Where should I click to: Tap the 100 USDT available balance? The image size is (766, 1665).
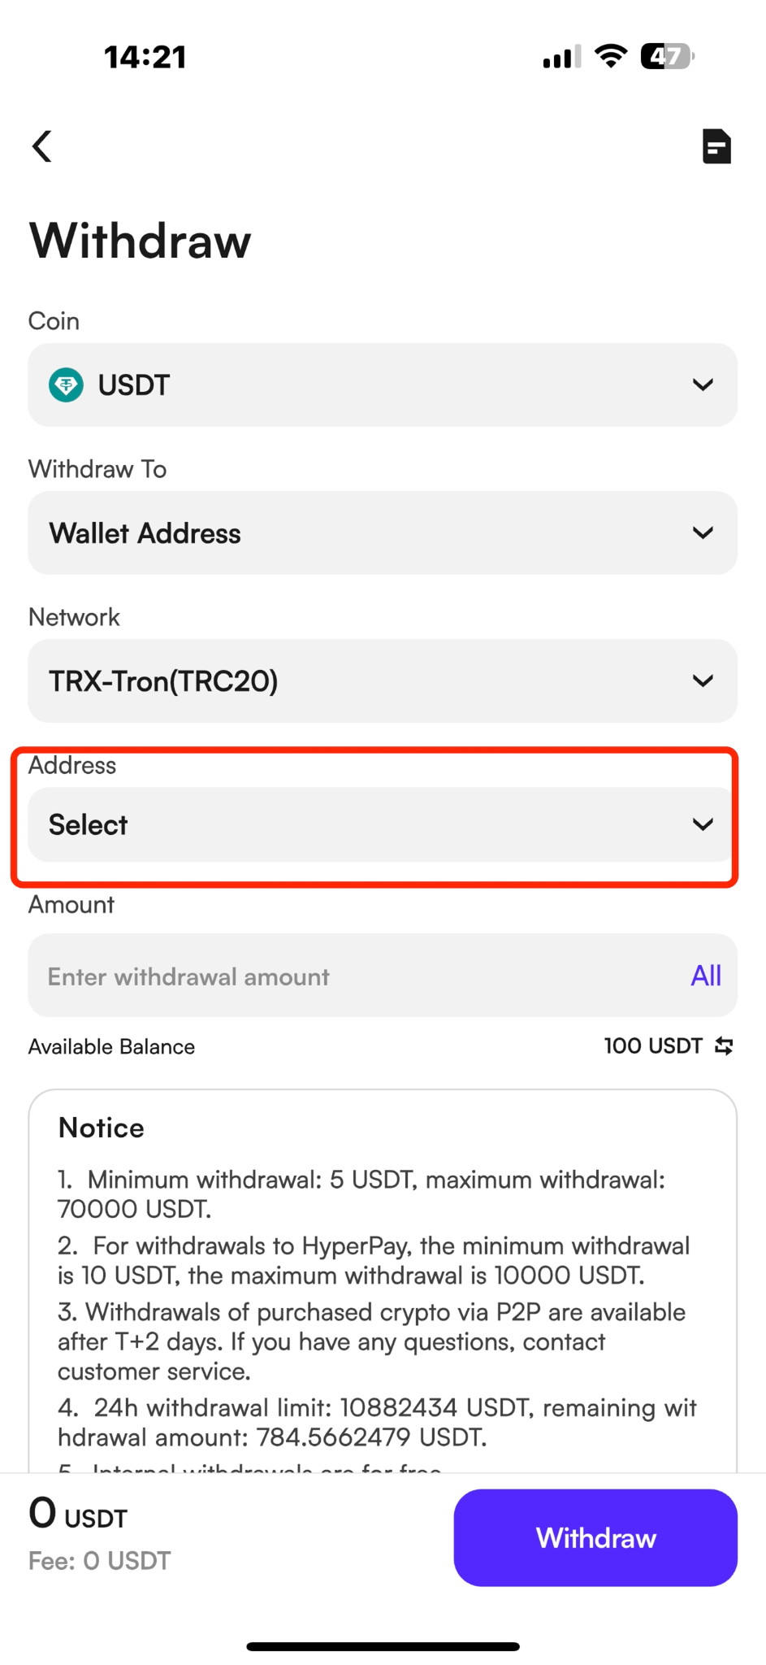(x=653, y=1046)
